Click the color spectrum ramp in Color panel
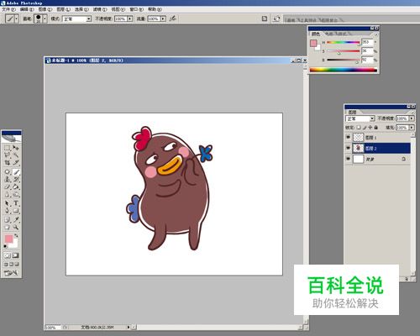The image size is (420, 336). coord(344,70)
